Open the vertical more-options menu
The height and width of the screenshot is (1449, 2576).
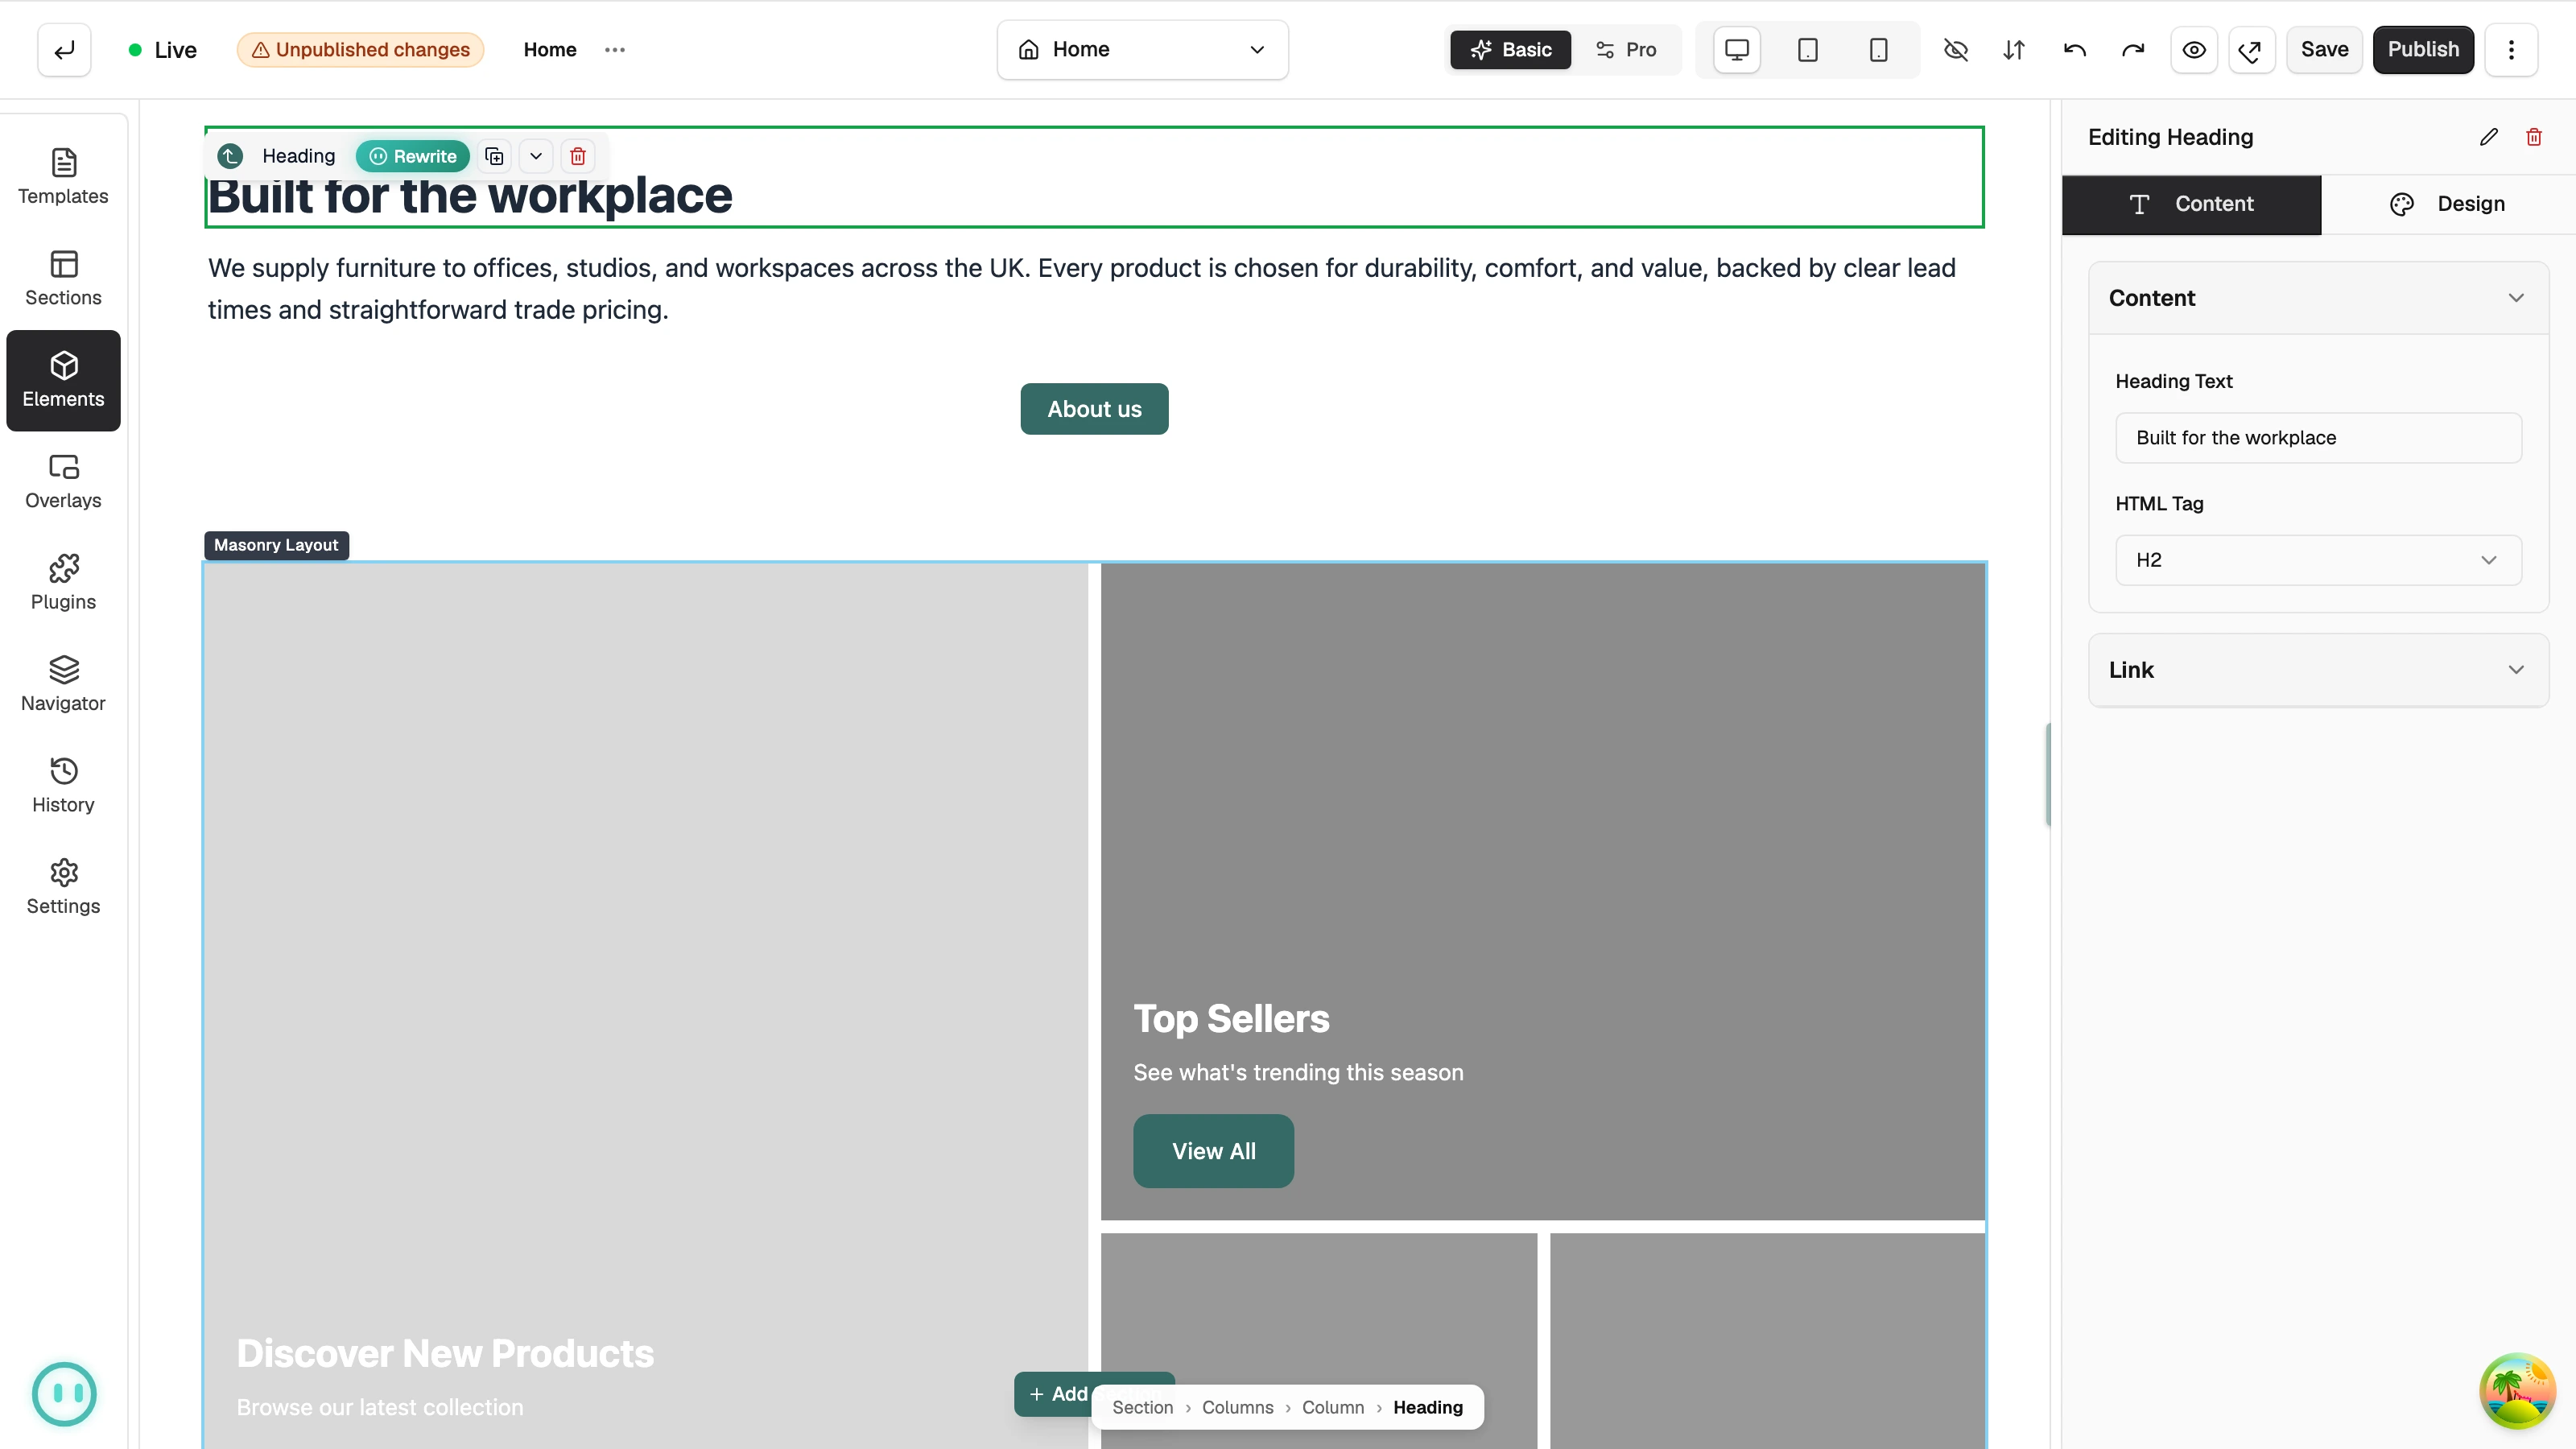[x=2511, y=50]
